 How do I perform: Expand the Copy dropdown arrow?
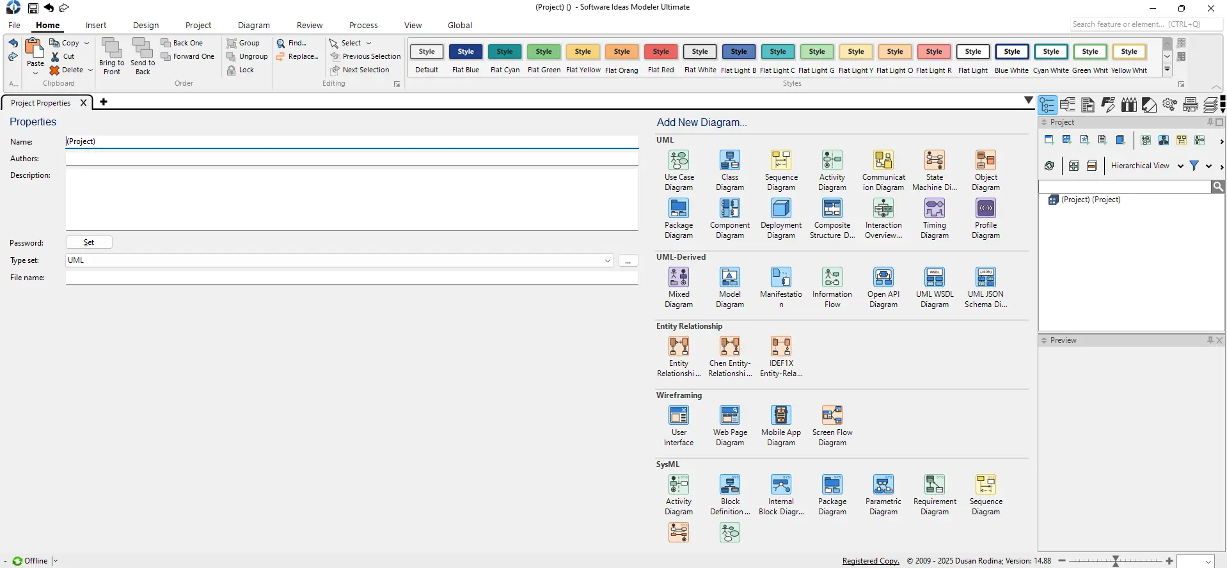click(x=86, y=43)
